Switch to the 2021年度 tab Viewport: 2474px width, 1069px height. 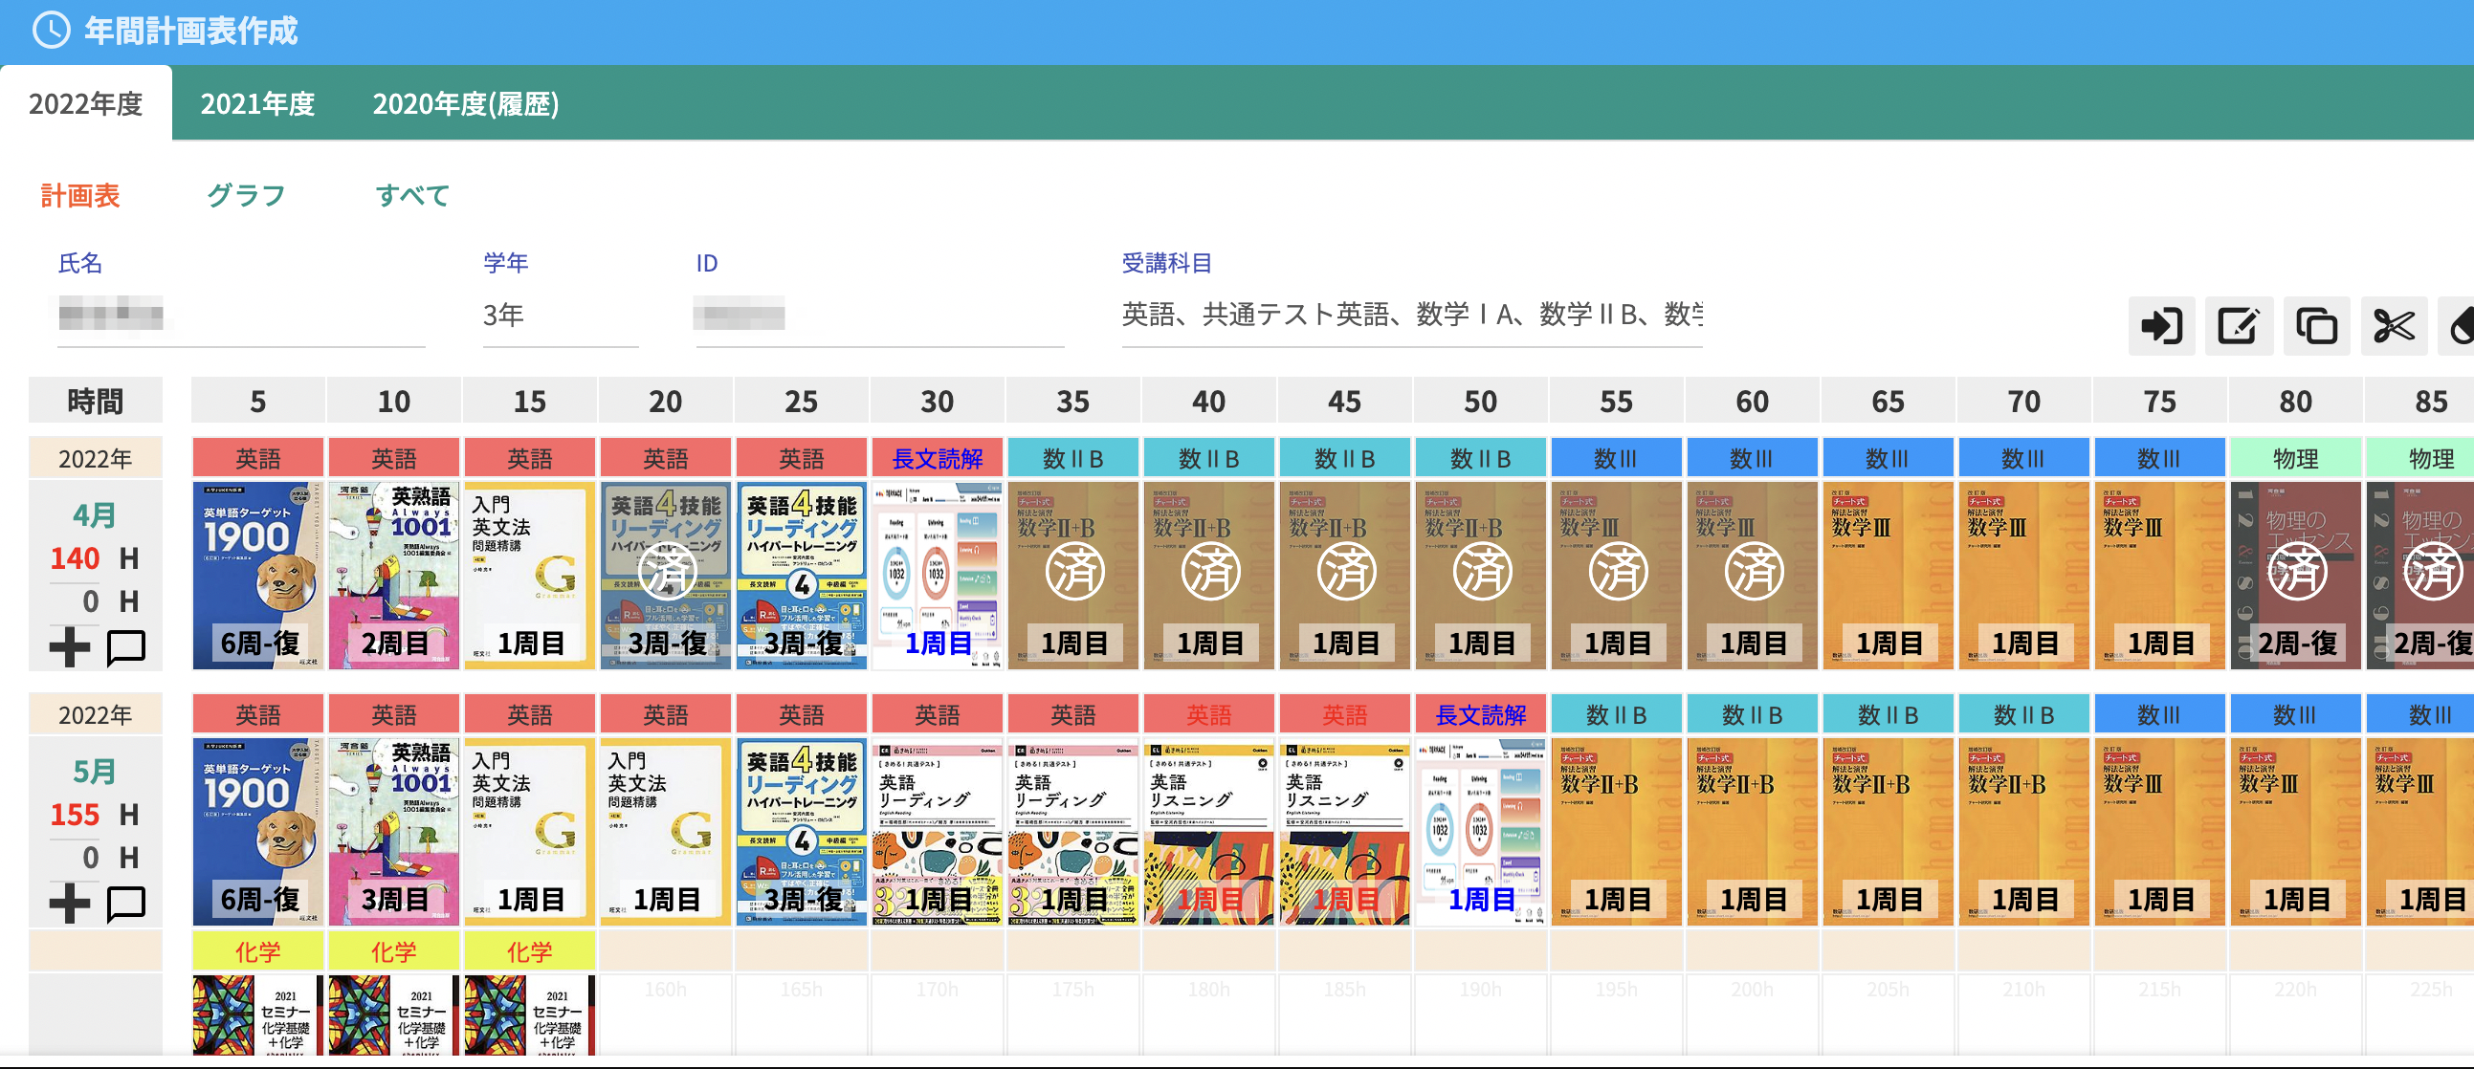point(257,103)
